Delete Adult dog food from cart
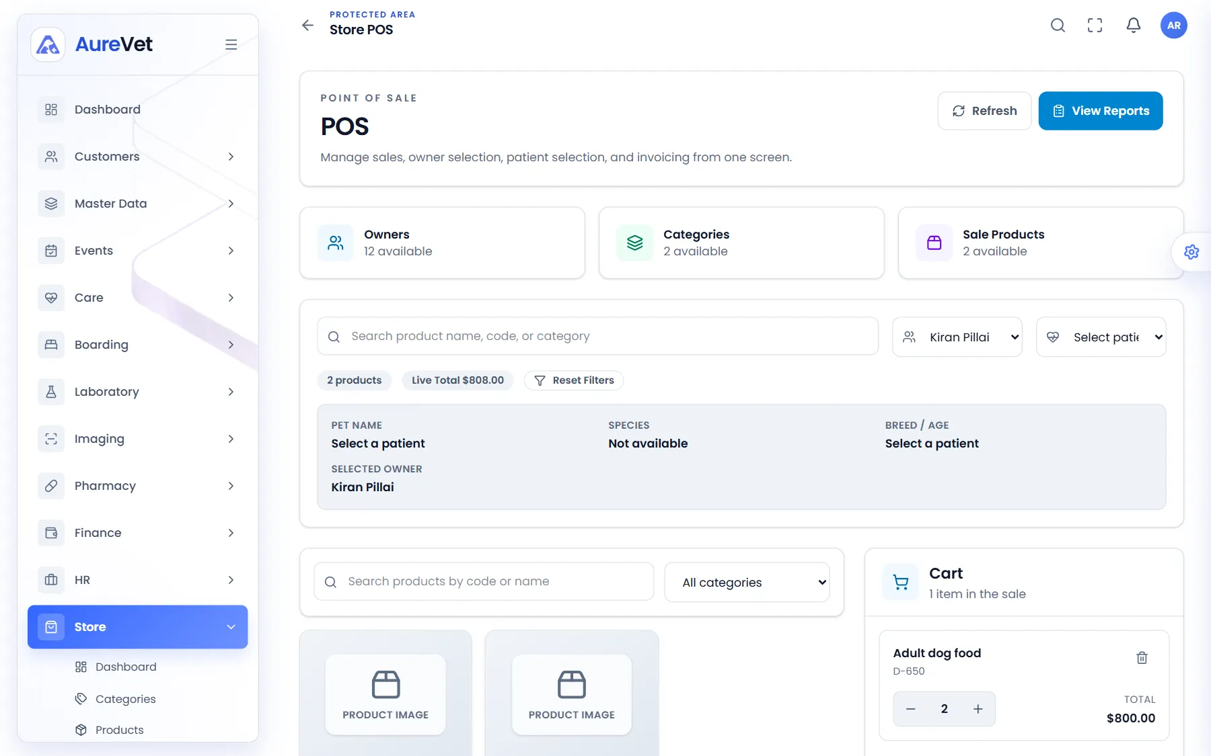Viewport: 1211px width, 756px height. point(1142,658)
